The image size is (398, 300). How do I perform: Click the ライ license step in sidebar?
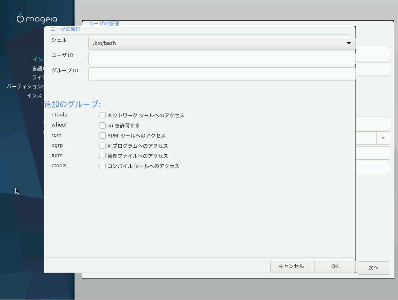pyautogui.click(x=38, y=77)
